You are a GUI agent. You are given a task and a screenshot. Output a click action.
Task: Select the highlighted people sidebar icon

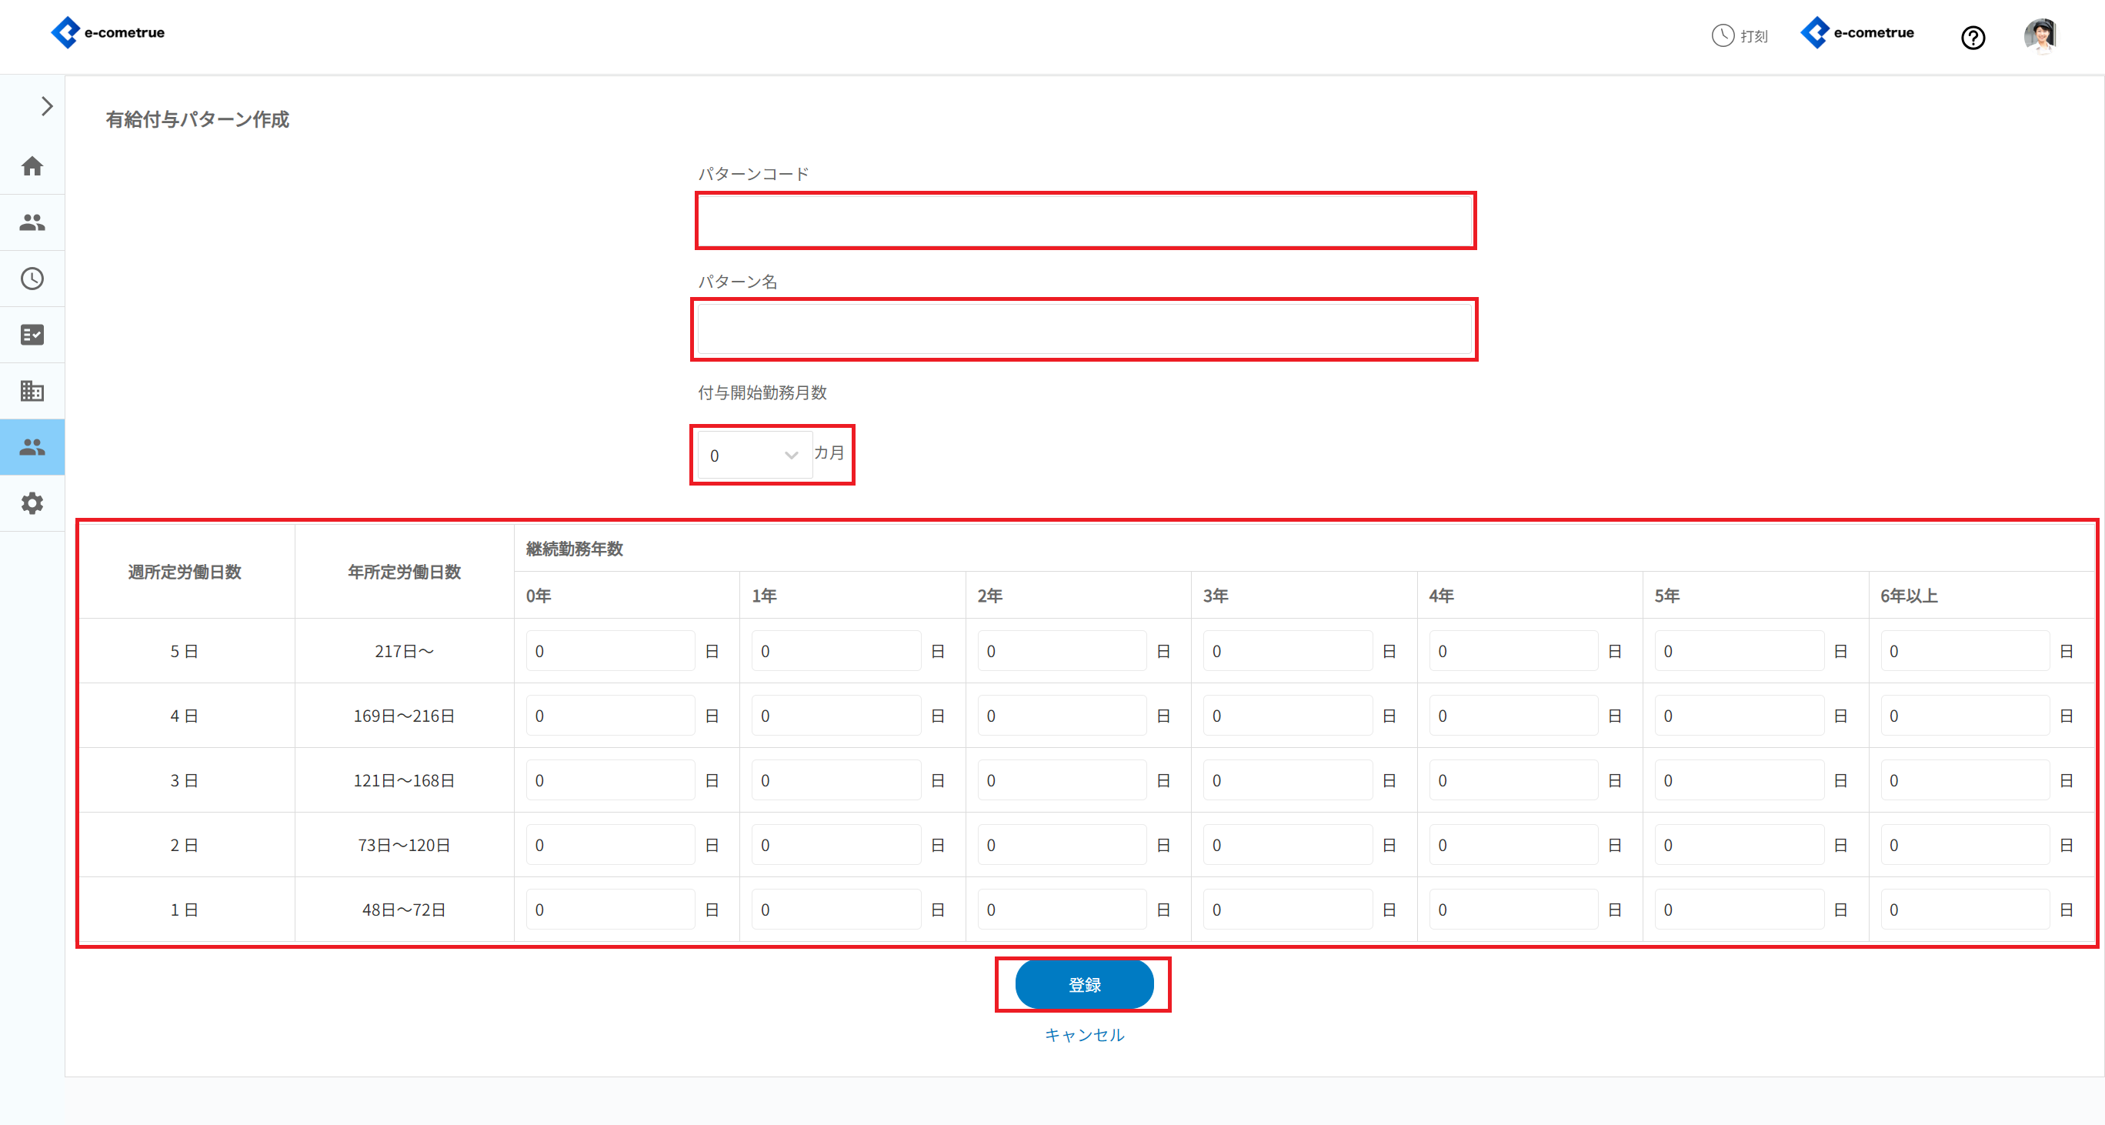click(32, 447)
